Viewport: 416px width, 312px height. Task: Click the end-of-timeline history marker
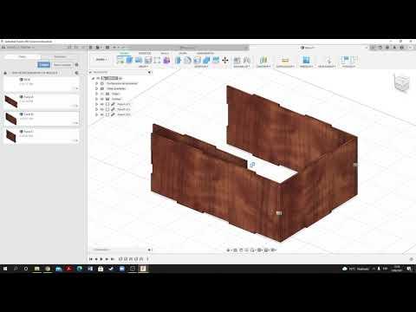click(147, 259)
